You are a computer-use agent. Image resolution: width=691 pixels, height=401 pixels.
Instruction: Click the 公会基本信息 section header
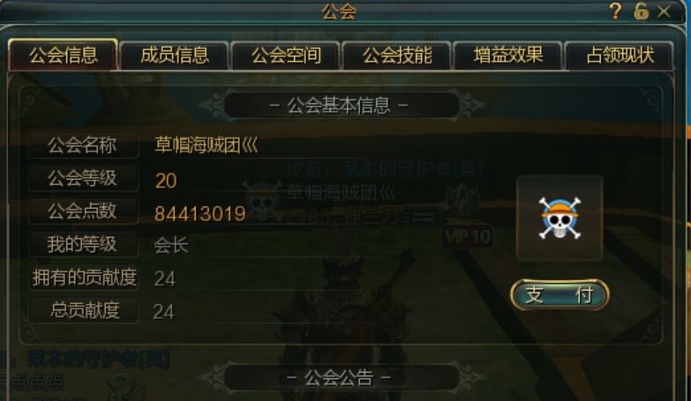[340, 105]
